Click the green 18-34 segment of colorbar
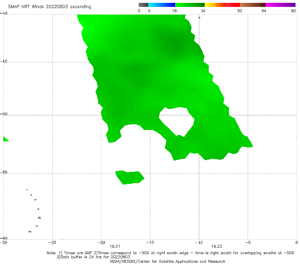This screenshot has height=264, width=300. 190,5
